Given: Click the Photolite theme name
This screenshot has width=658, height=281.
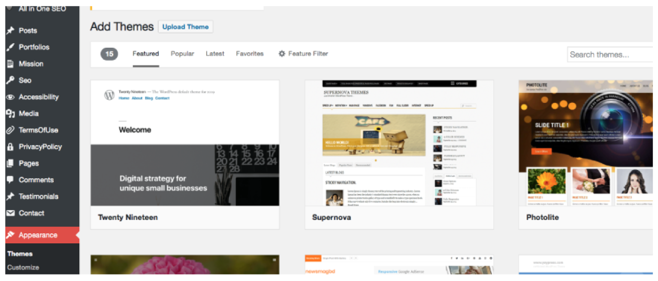Looking at the screenshot, I should tap(543, 217).
